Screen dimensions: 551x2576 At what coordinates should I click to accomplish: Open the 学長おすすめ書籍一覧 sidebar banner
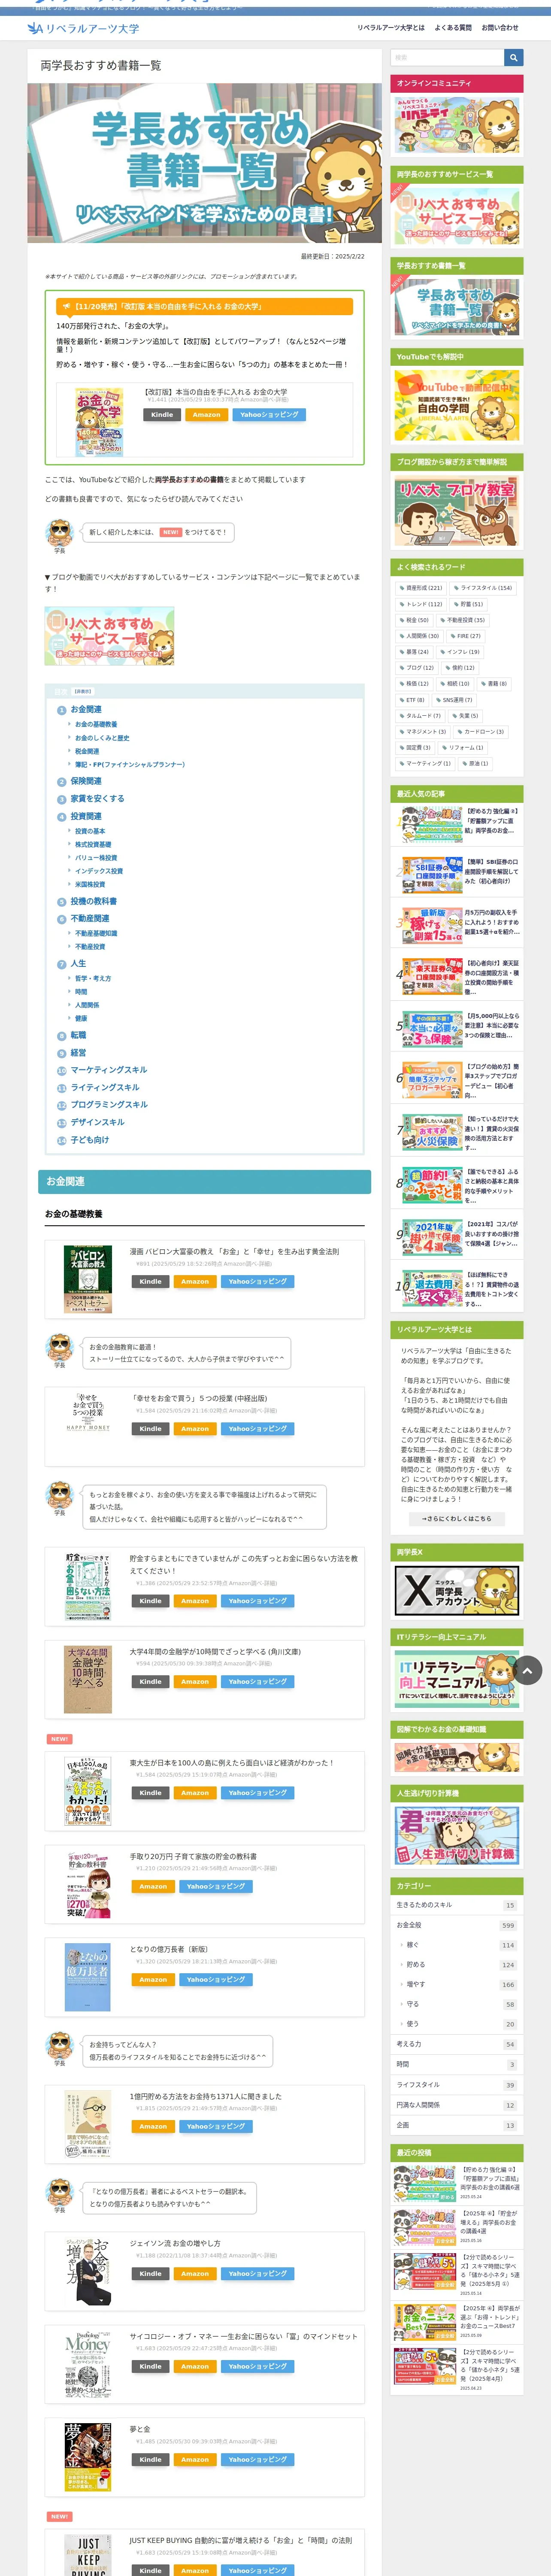457,306
